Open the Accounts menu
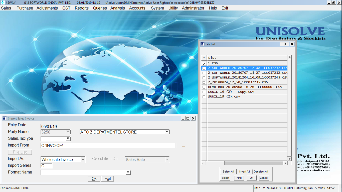Screen dimensions: 342x192 coord(137,8)
